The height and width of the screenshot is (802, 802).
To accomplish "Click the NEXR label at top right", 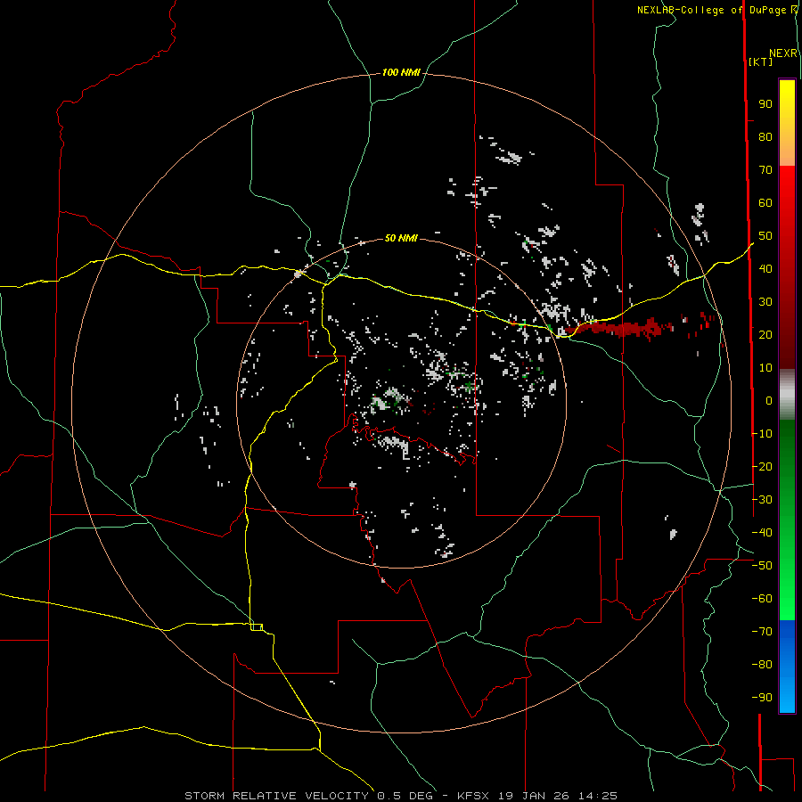I will pos(783,53).
